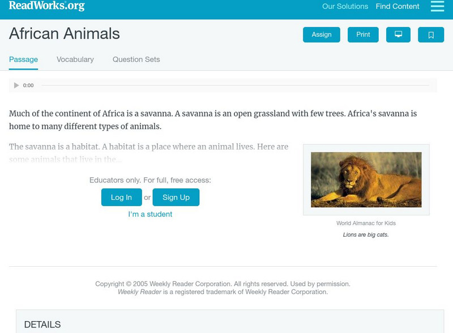Image resolution: width=453 pixels, height=333 pixels.
Task: Seek within the audio progress bar
Action: (235, 86)
